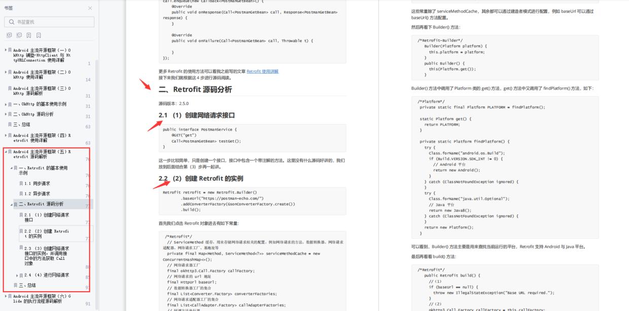Select bookmark 主流开源框架（一）OkHttp 铺垫-HttpClient
The height and width of the screenshot is (311, 629).
click(42, 55)
